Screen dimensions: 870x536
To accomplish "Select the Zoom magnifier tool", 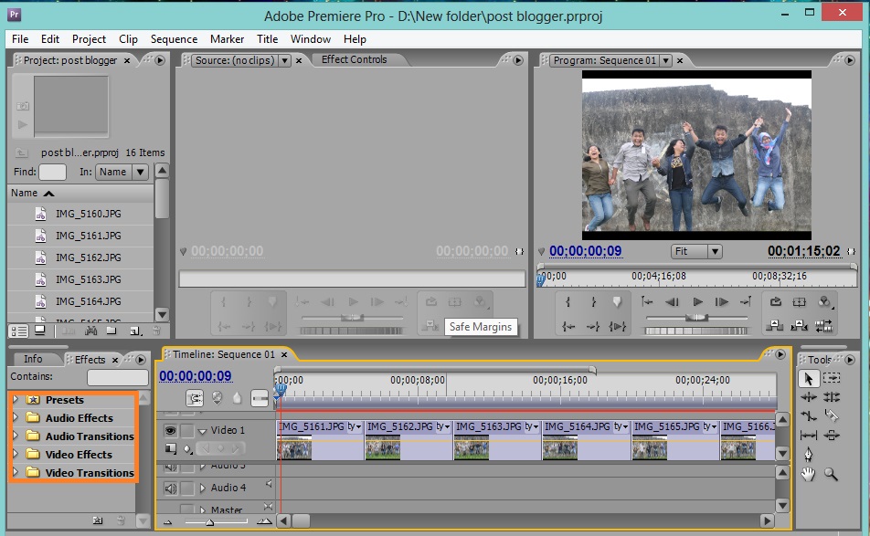I will pos(831,474).
